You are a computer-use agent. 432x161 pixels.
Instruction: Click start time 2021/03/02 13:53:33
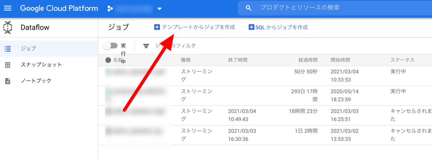pyautogui.click(x=345, y=135)
